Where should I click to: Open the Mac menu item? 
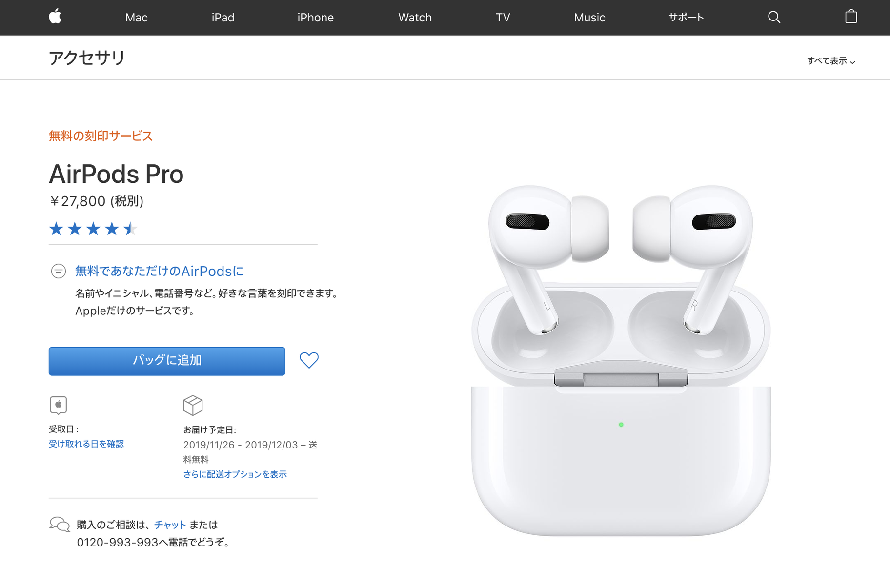[137, 18]
